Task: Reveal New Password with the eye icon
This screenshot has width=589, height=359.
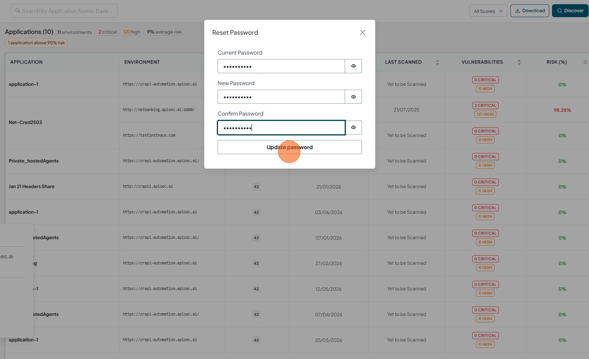Action: 353,97
